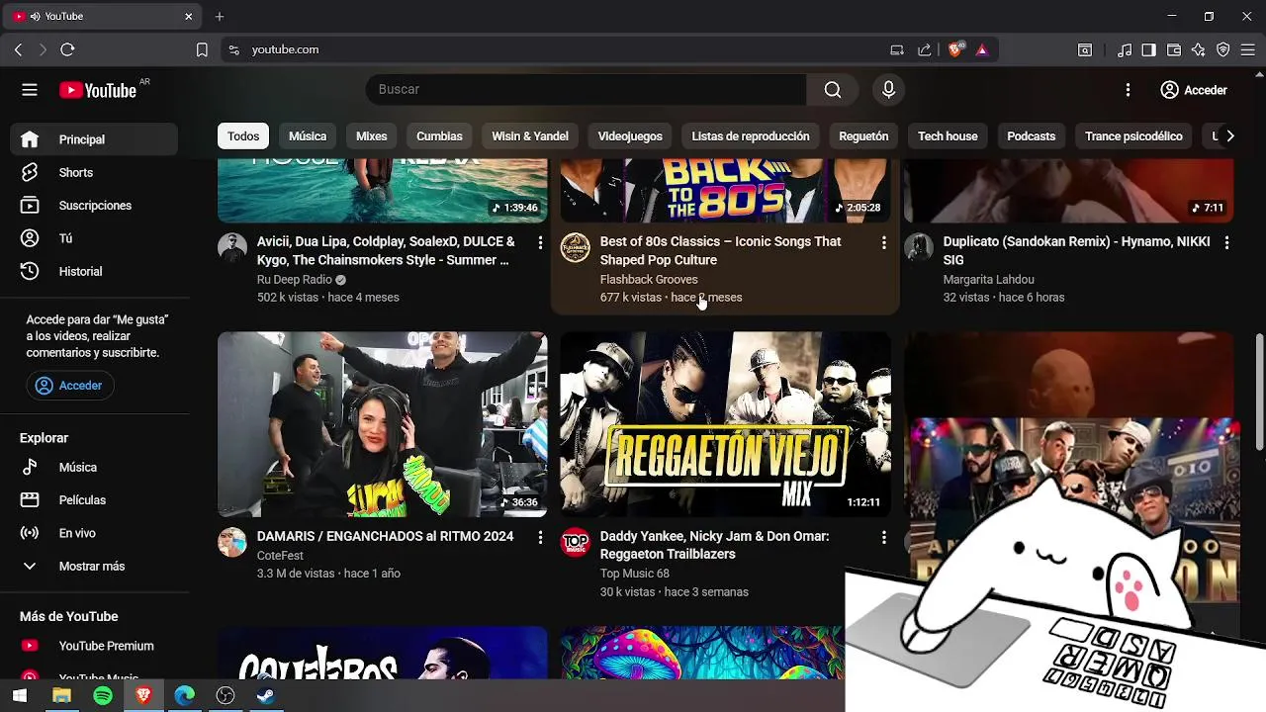Select the Videojuegos filter chip

pos(630,136)
